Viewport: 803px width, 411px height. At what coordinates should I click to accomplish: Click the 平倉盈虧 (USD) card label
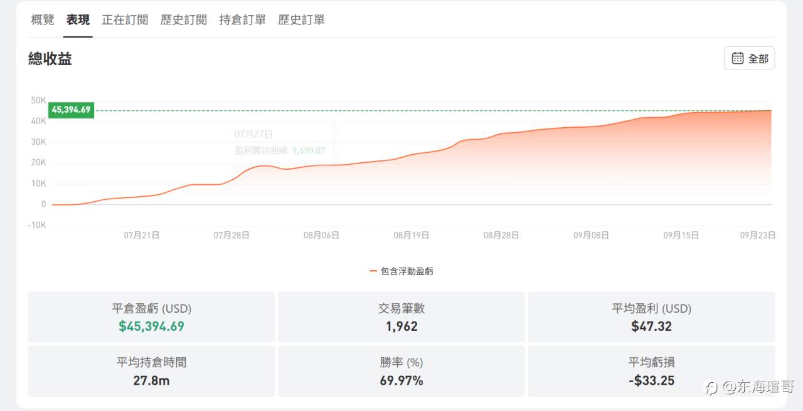pos(151,308)
